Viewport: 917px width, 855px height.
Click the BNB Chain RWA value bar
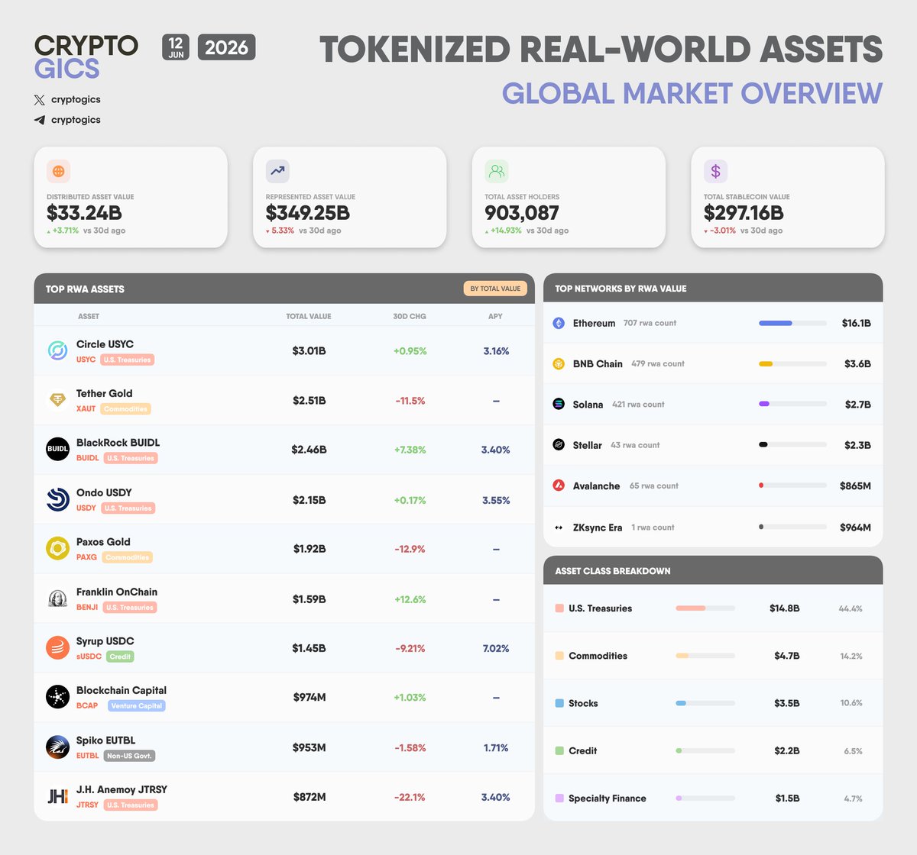click(x=792, y=363)
